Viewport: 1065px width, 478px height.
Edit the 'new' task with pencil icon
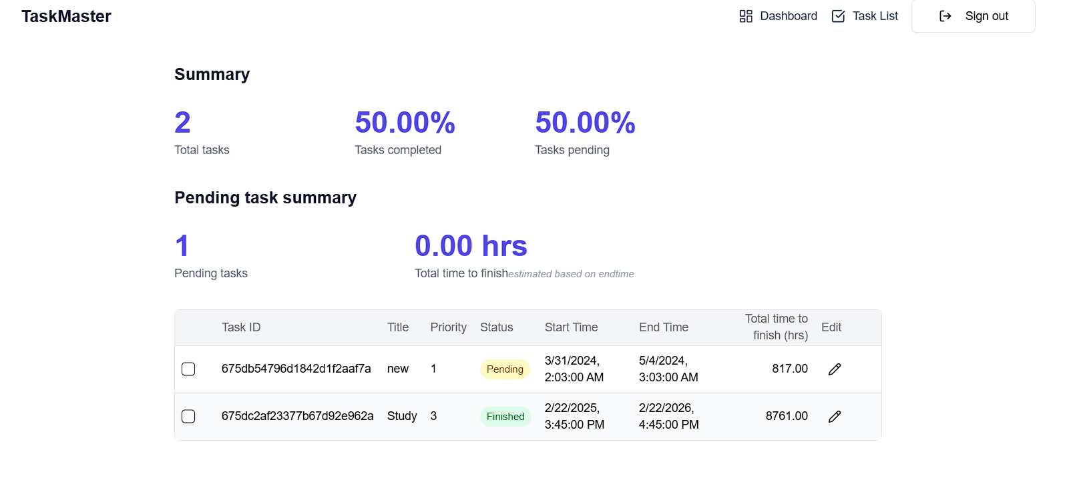pyautogui.click(x=835, y=369)
